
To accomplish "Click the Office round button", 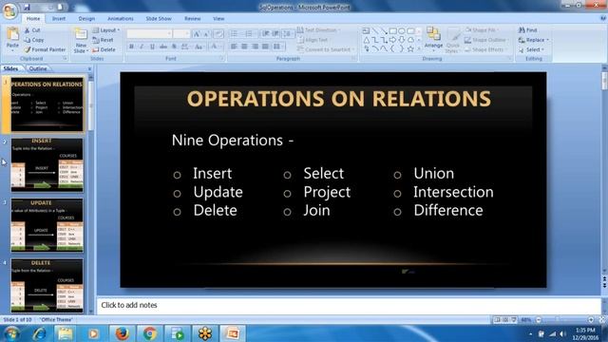I will click(9, 10).
